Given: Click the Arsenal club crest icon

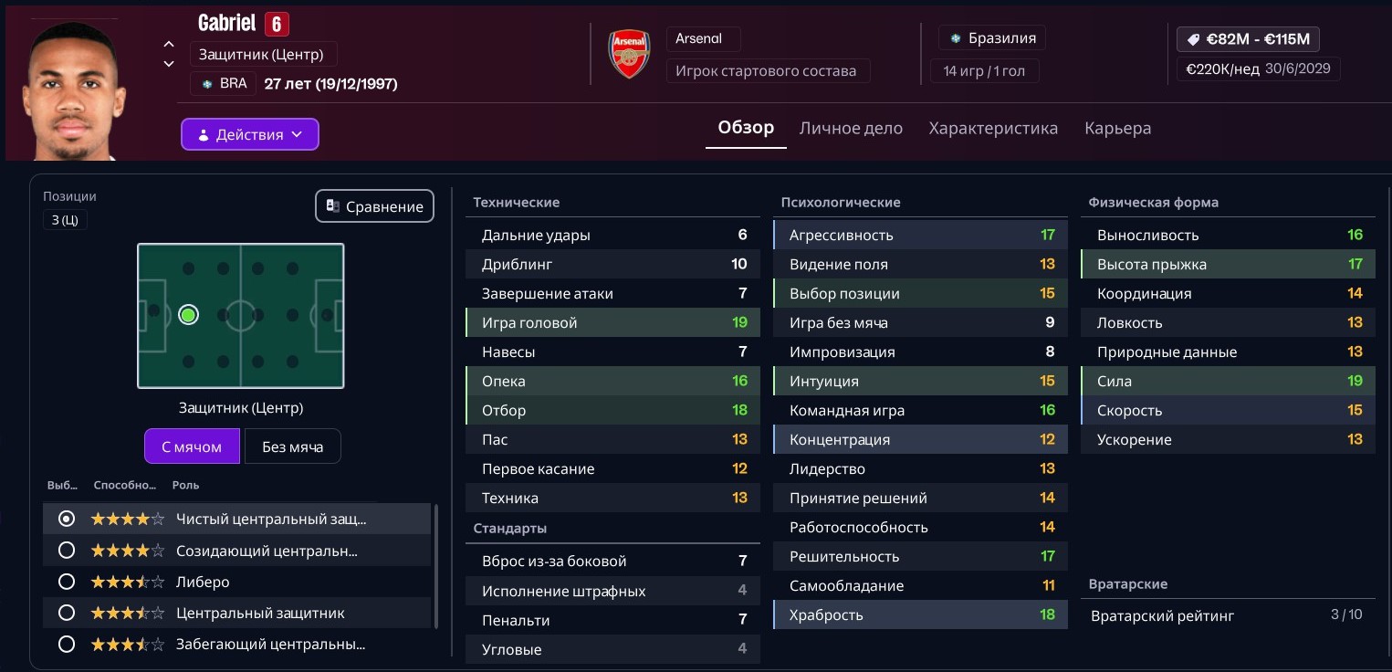Looking at the screenshot, I should pos(629,54).
